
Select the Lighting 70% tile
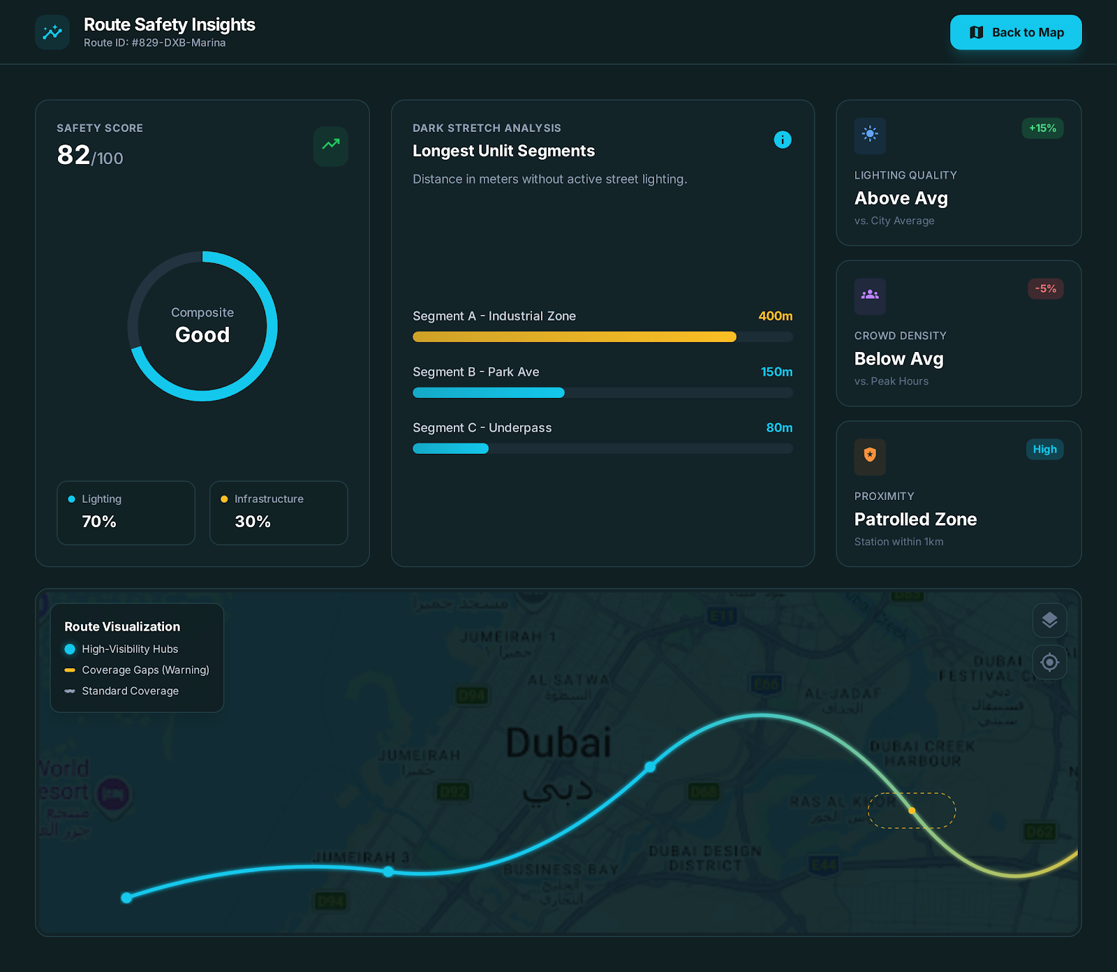(x=126, y=513)
